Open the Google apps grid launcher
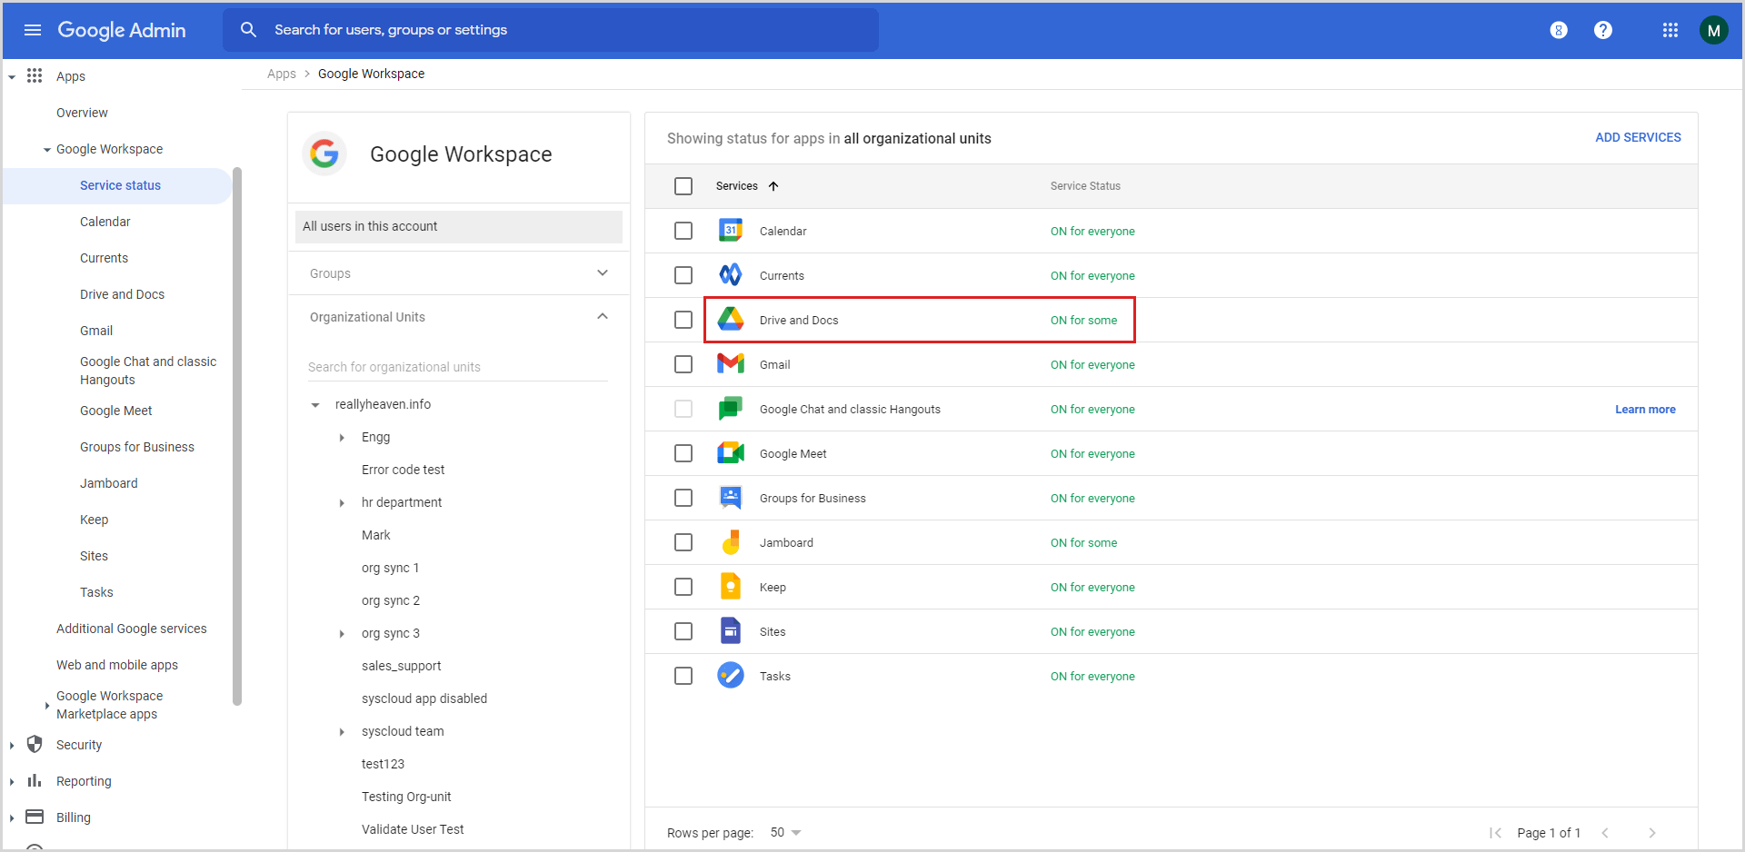The image size is (1745, 852). (x=1670, y=30)
